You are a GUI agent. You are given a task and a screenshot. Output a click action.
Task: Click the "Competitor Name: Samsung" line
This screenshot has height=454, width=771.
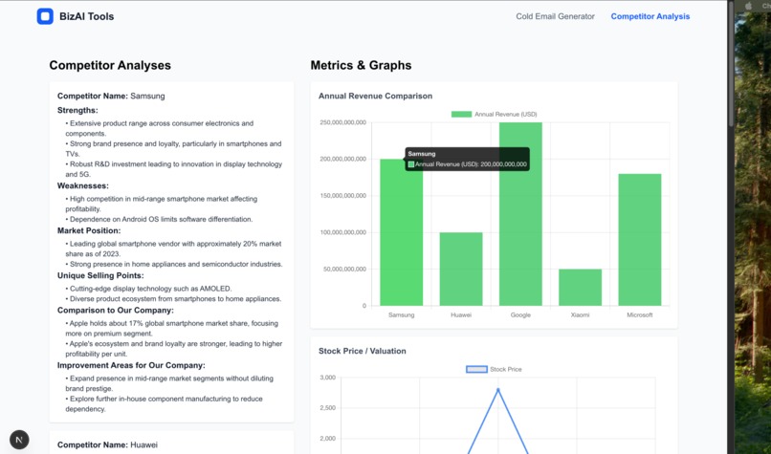click(x=111, y=96)
